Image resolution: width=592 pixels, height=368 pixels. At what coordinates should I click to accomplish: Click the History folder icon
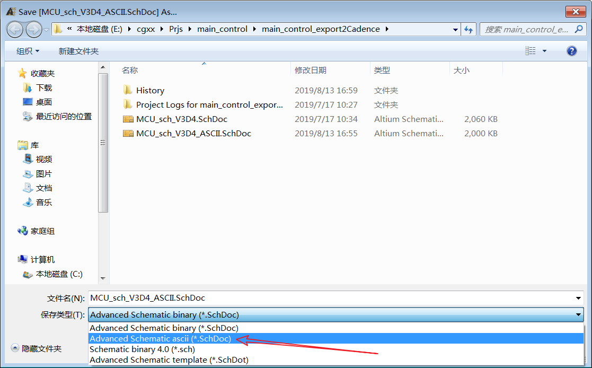(x=128, y=90)
